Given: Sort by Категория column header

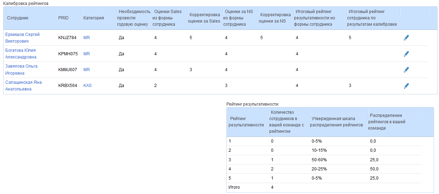Looking at the screenshot, I should point(94,18).
